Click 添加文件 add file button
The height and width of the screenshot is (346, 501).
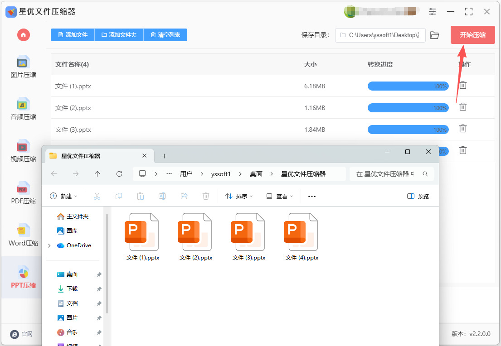[x=73, y=35]
